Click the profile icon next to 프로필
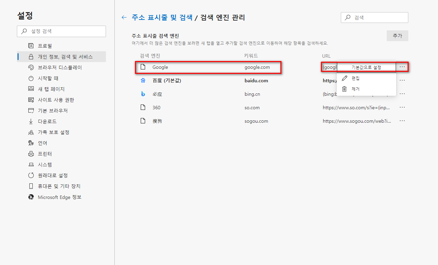 [x=31, y=46]
